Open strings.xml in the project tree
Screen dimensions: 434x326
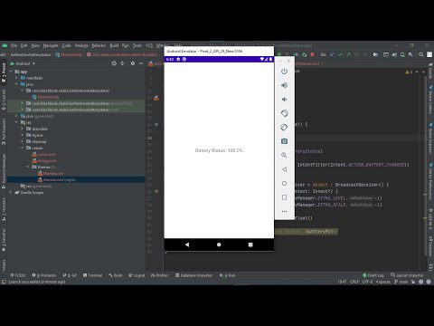(x=44, y=161)
